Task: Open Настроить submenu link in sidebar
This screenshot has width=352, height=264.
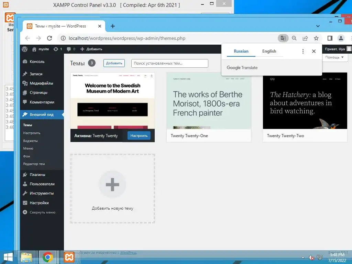Action: tap(32, 133)
